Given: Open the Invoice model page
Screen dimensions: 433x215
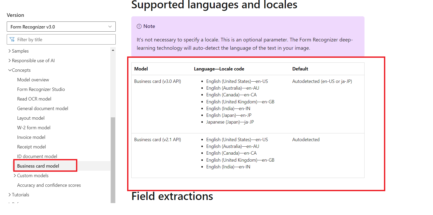Looking at the screenshot, I should pyautogui.click(x=31, y=137).
